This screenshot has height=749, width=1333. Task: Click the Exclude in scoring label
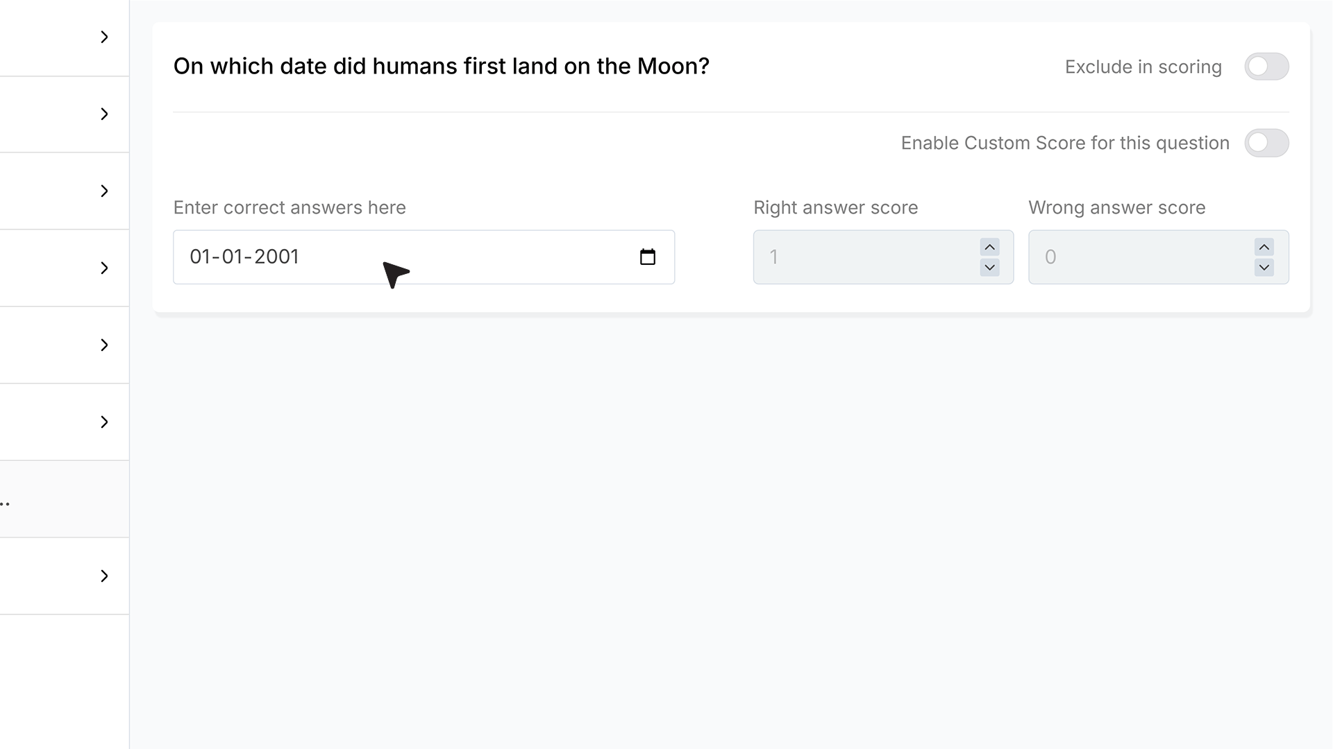(x=1143, y=67)
